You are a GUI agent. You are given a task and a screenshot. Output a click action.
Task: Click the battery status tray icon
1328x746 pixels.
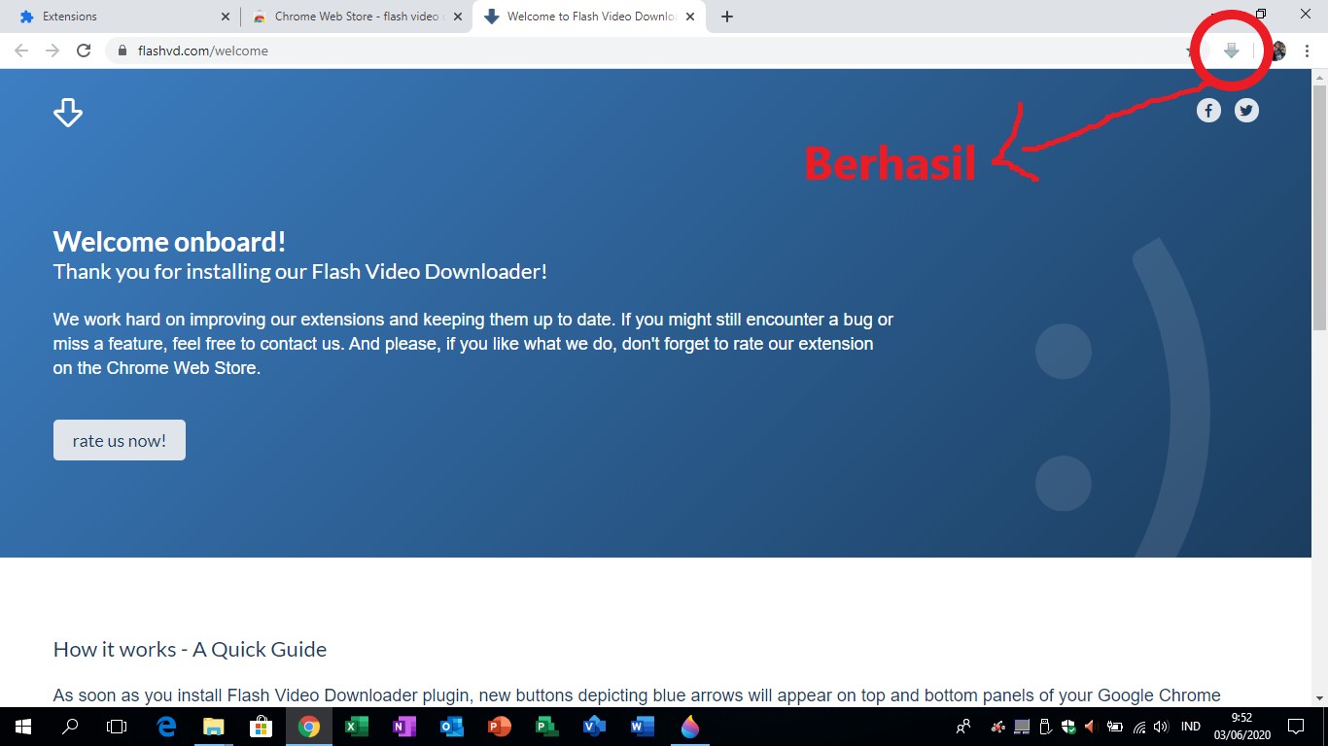(x=1115, y=727)
